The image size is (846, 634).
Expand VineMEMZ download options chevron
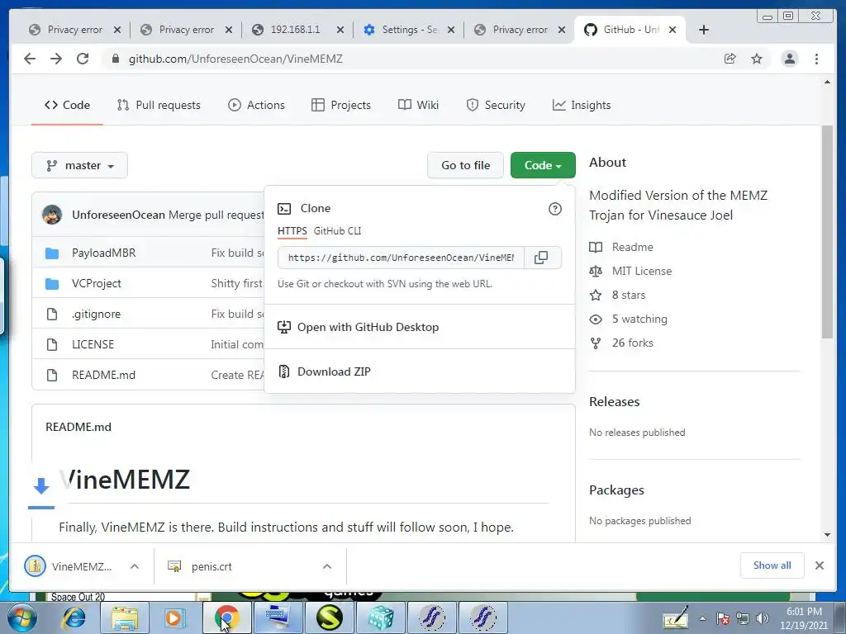click(x=135, y=566)
